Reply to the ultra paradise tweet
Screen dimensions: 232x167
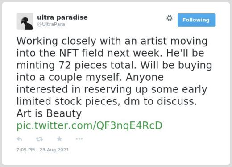[19, 139]
